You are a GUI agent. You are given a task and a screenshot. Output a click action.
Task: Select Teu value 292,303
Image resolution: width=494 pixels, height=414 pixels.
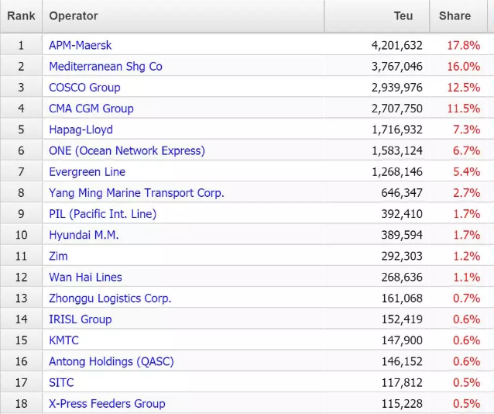coord(402,256)
